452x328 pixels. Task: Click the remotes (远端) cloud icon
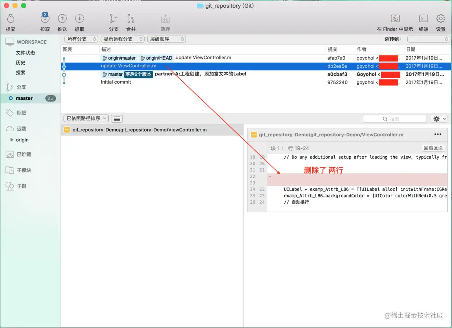point(10,129)
